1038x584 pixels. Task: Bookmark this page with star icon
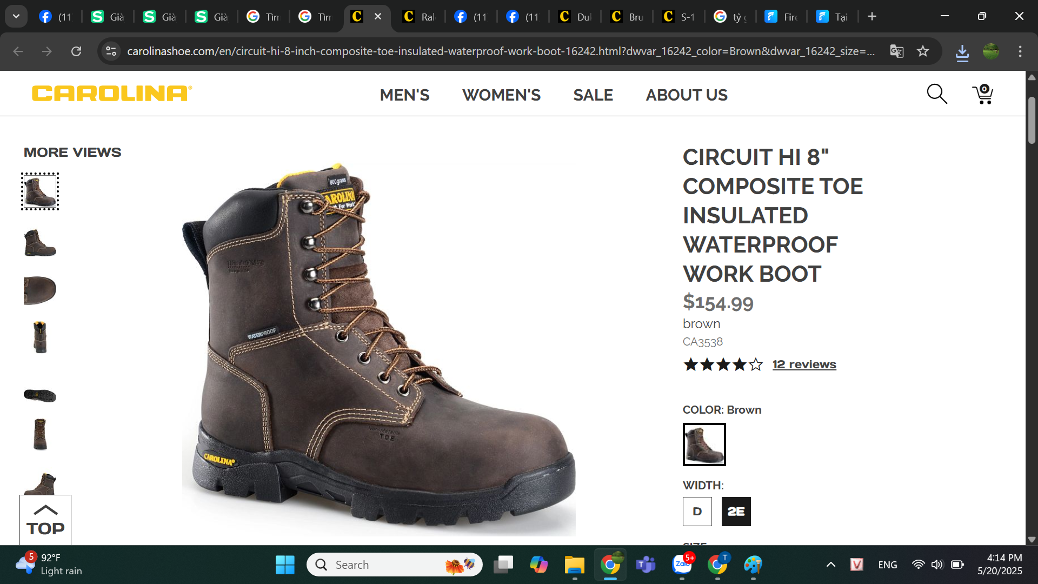click(x=923, y=51)
